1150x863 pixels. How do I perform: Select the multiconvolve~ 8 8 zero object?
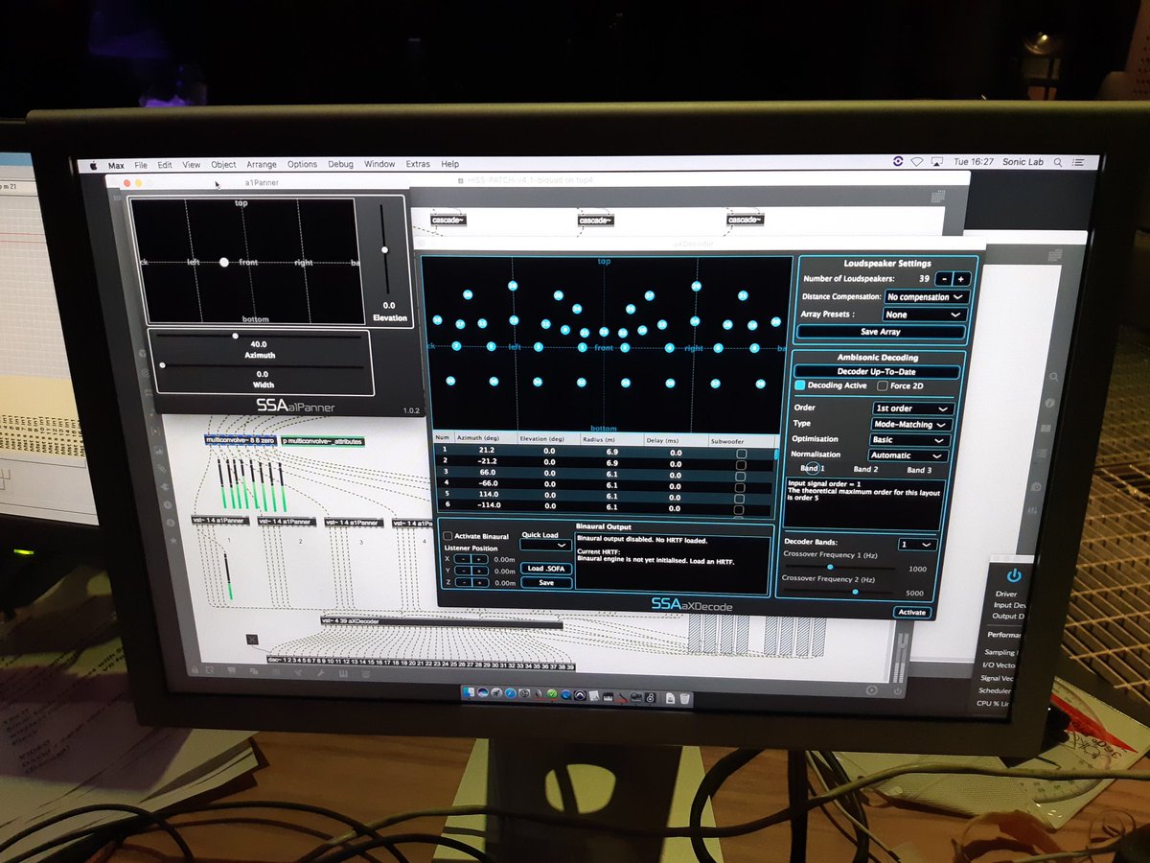click(x=239, y=441)
